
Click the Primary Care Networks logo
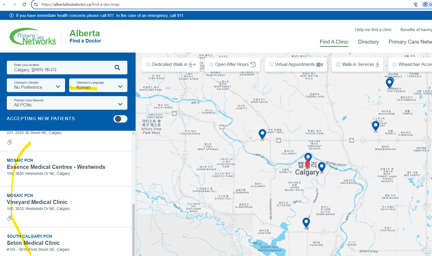[x=33, y=36]
